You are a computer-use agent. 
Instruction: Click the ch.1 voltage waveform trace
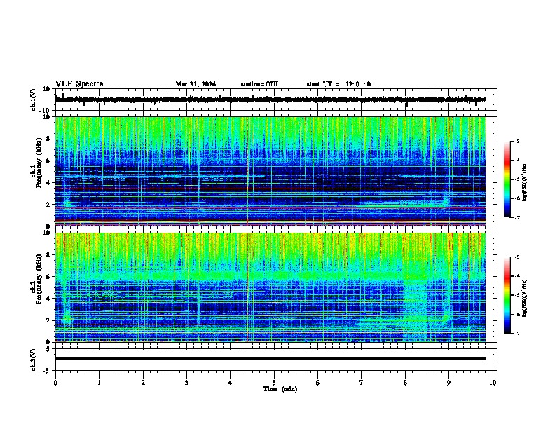point(270,100)
